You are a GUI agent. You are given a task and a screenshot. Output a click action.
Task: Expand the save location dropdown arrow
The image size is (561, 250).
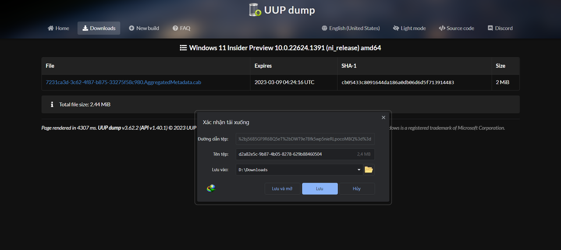[x=359, y=169]
